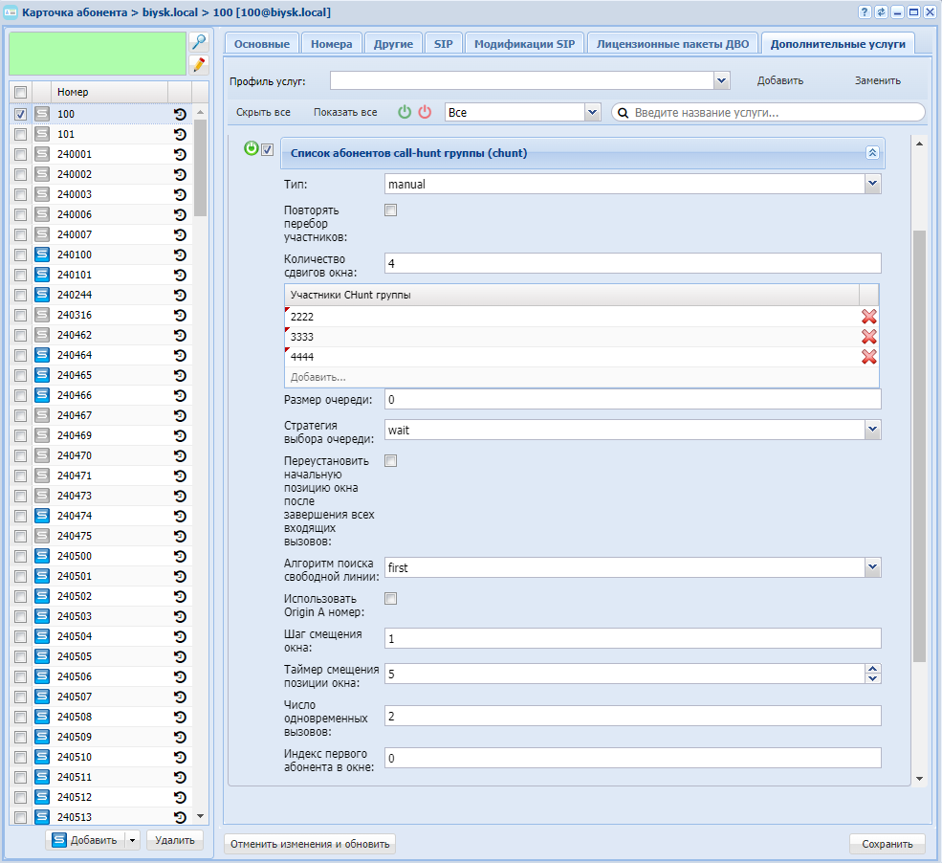Viewport: 942px width, 863px height.
Task: Check the box for subscriber 101
Action: click(20, 134)
